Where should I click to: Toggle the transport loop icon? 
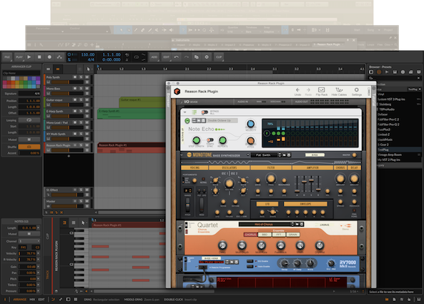[137, 57]
